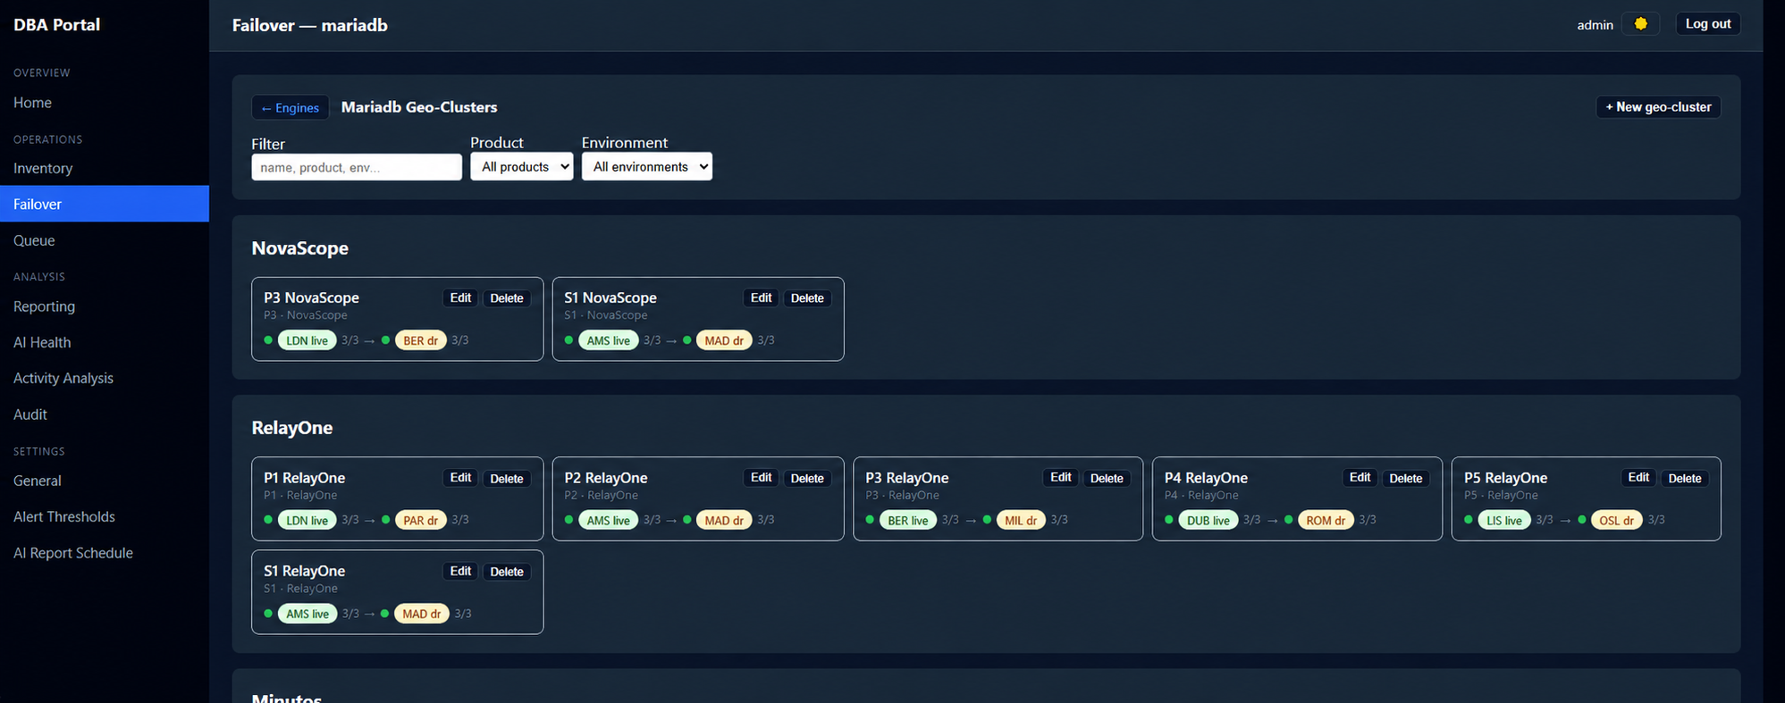Open Inventory in the sidebar

coord(105,168)
